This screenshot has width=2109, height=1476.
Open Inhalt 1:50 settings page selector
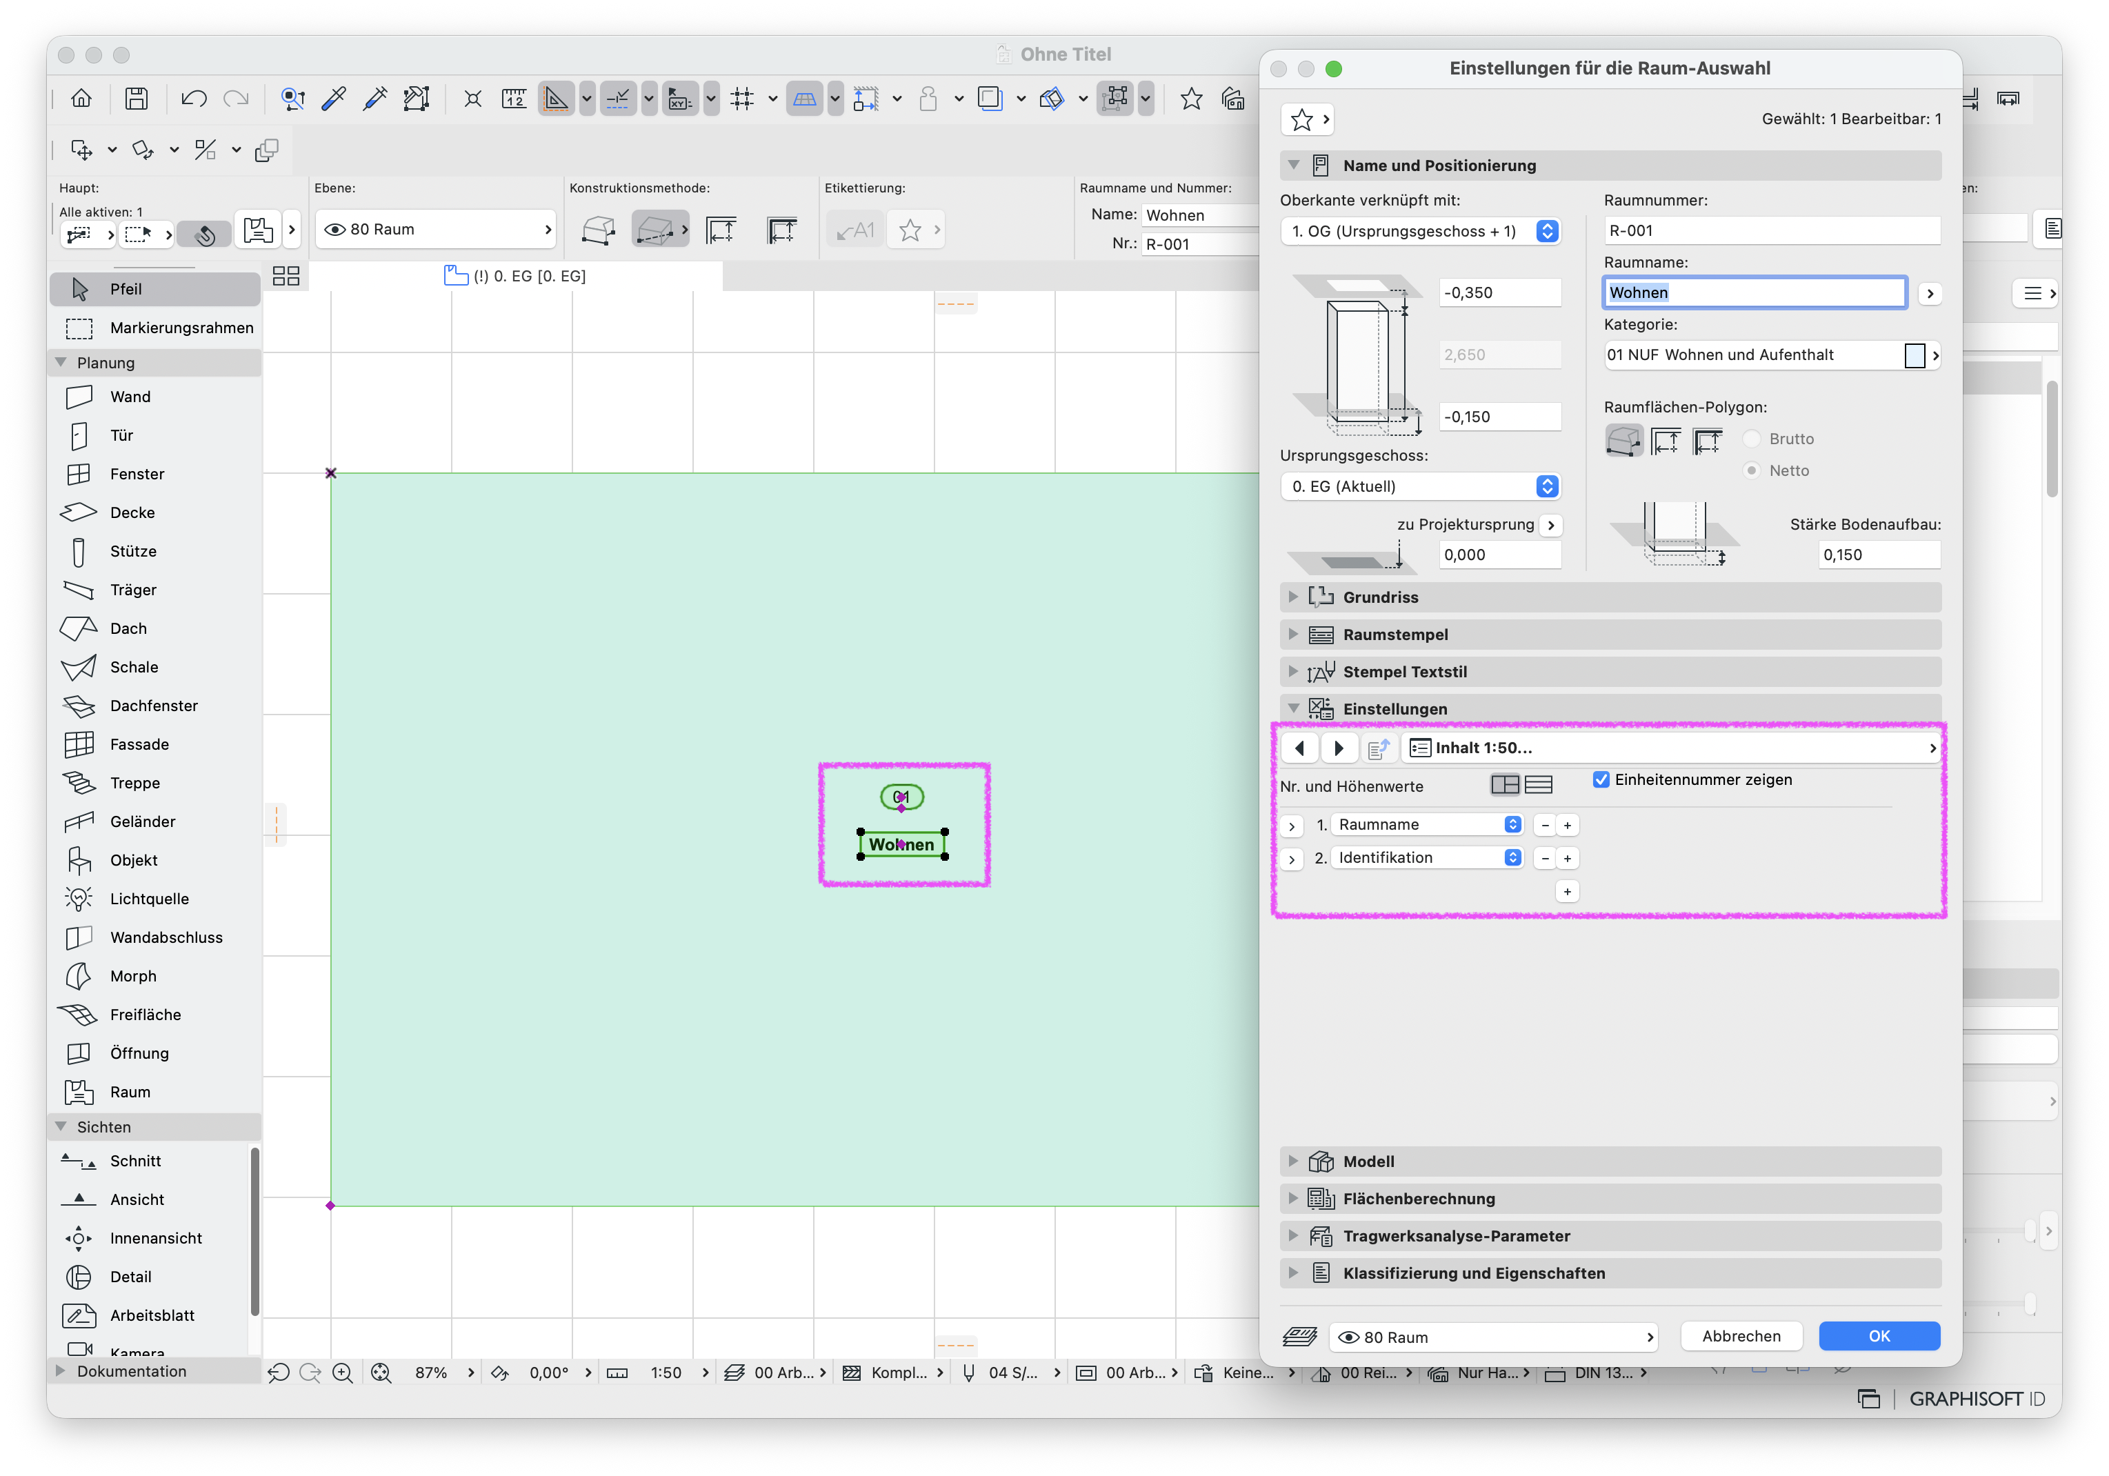1672,748
